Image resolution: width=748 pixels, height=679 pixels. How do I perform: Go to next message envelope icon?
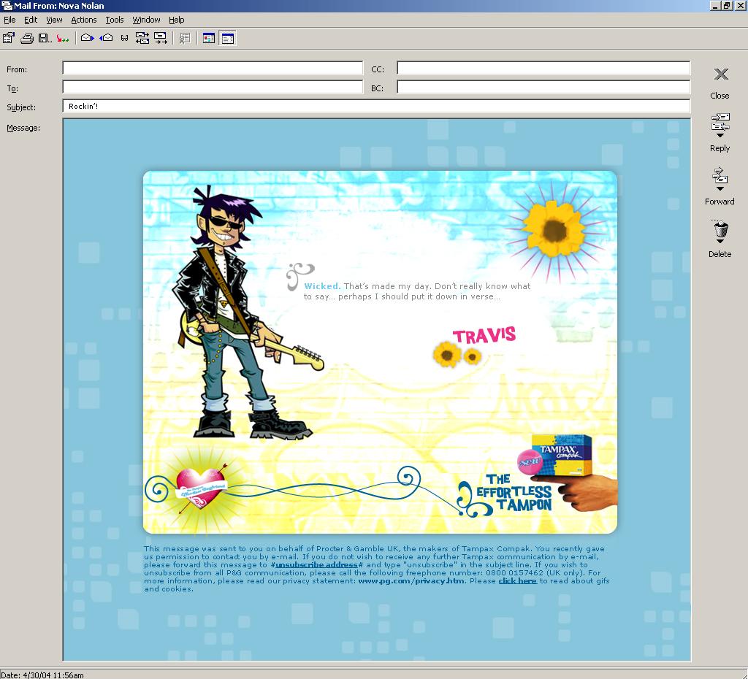pos(88,38)
